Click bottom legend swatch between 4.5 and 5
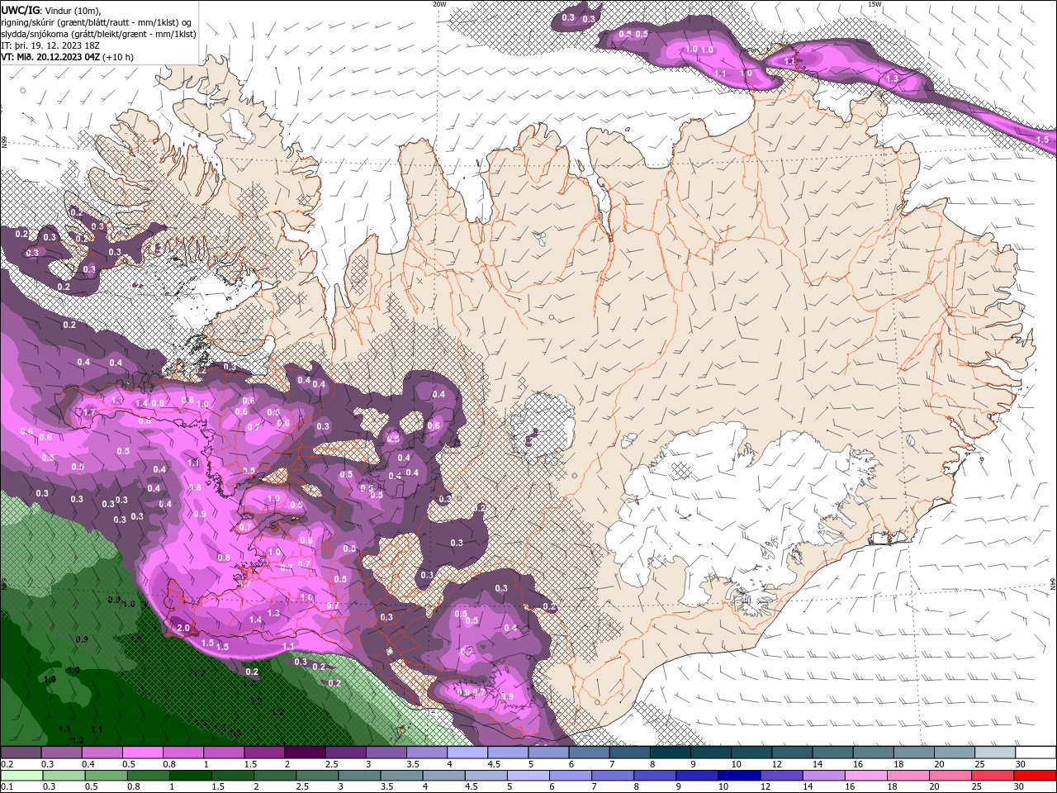Viewport: 1057px width, 793px height. click(485, 776)
